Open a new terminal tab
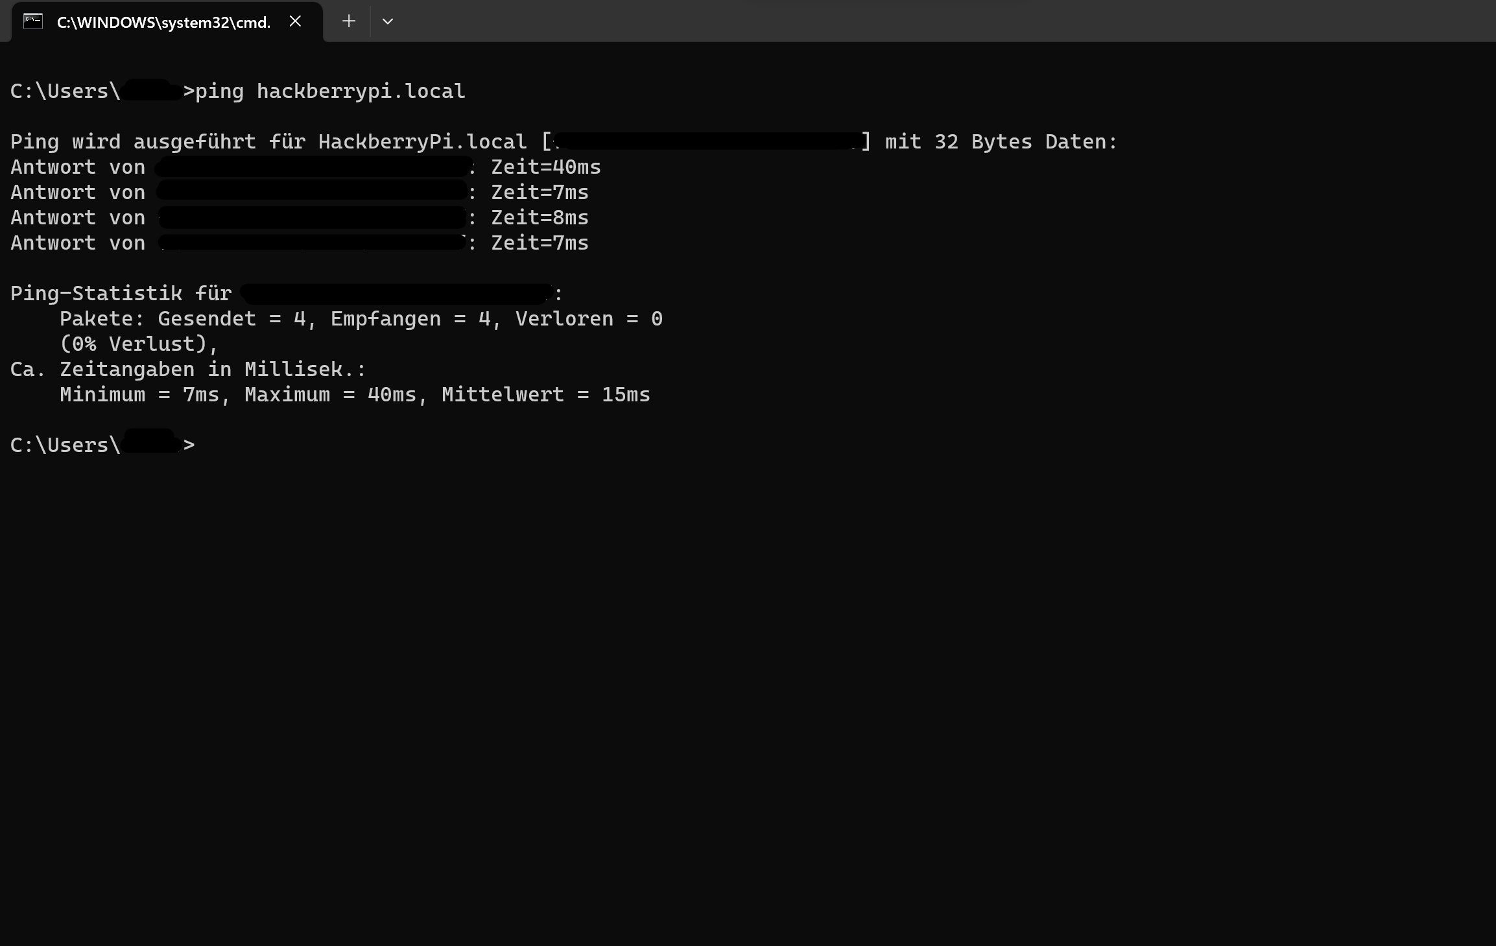Image resolution: width=1496 pixels, height=946 pixels. pyautogui.click(x=349, y=21)
